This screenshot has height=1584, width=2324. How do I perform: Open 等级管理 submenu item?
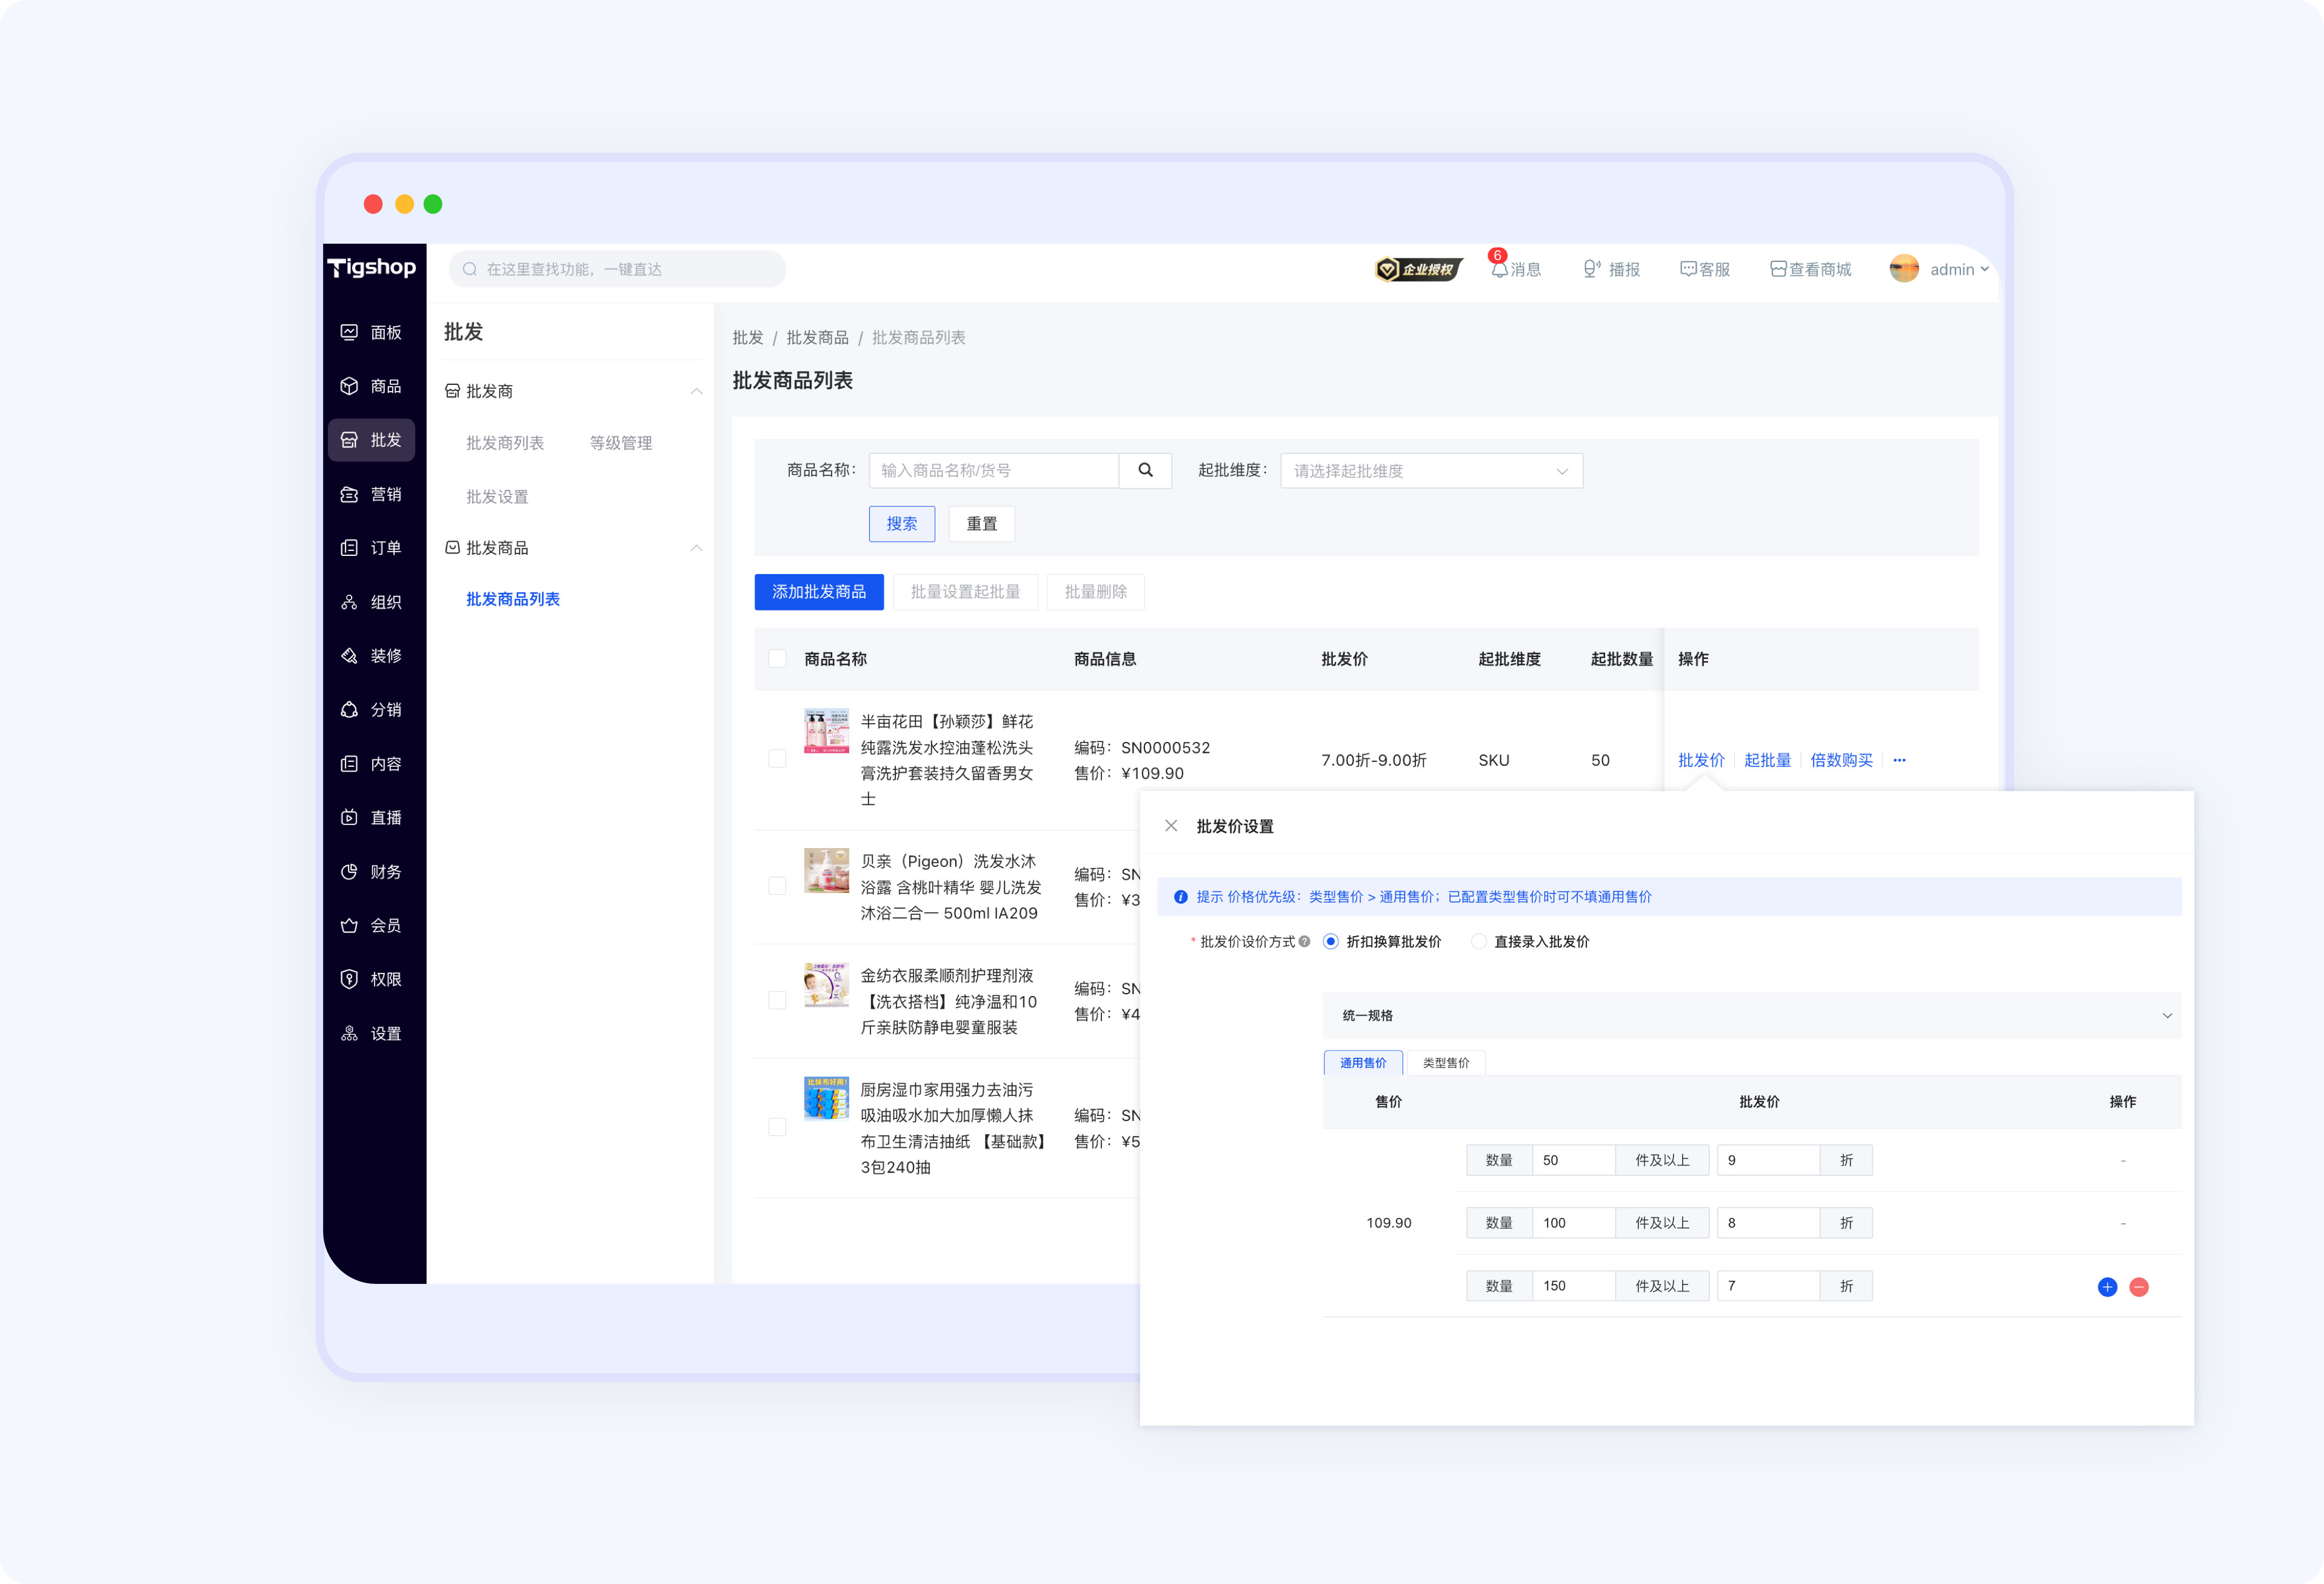[621, 443]
